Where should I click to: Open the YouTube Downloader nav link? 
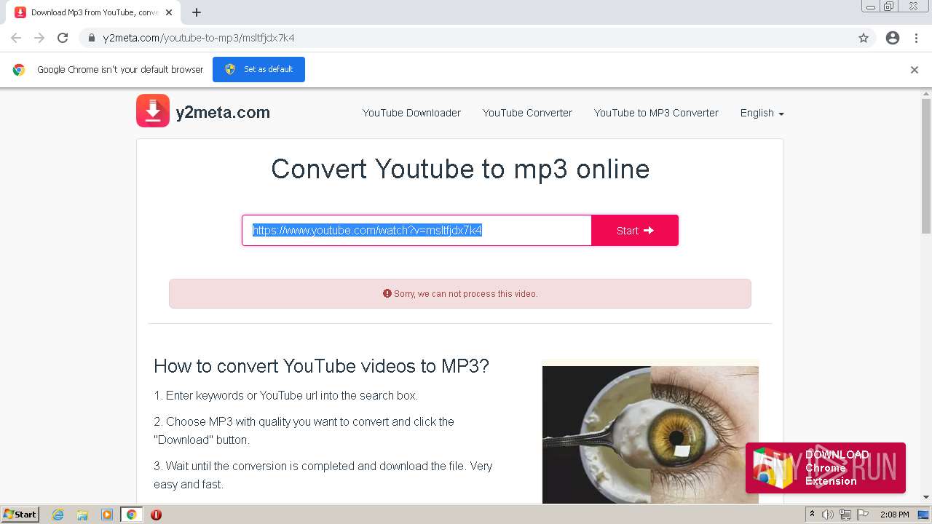coord(411,113)
